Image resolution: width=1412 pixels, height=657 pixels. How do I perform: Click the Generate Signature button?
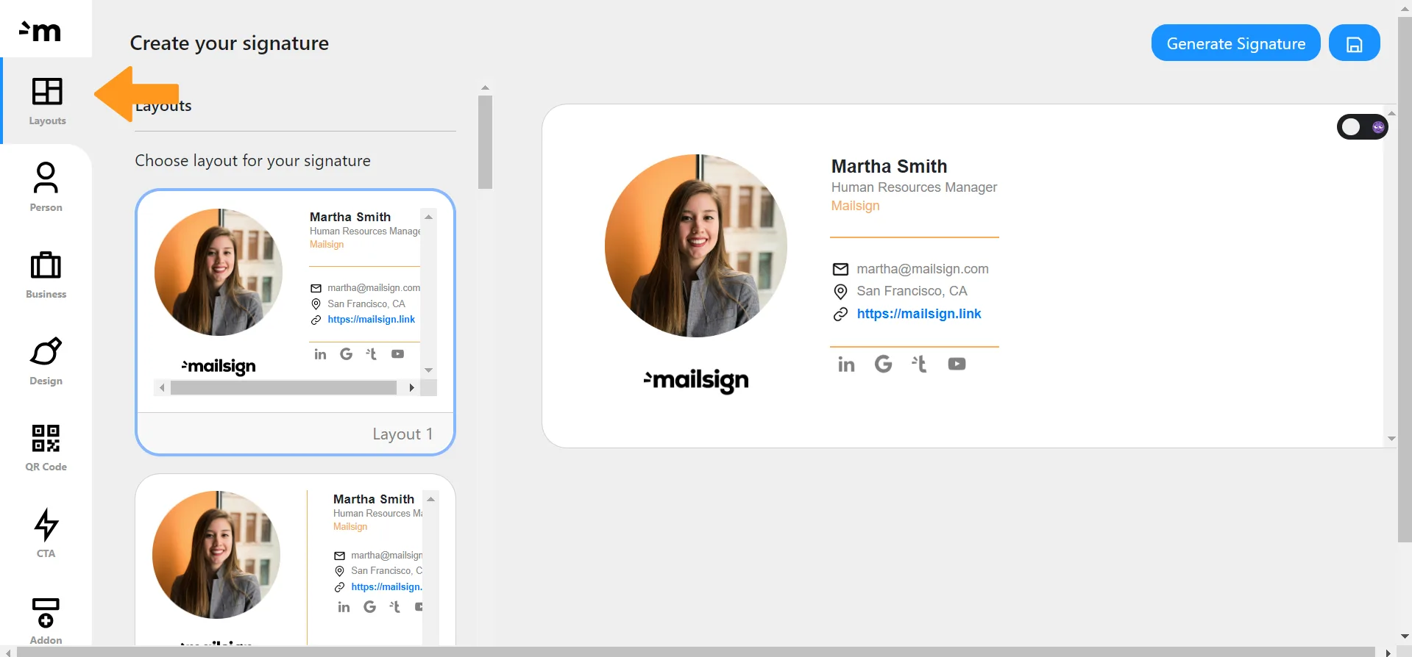click(1236, 43)
